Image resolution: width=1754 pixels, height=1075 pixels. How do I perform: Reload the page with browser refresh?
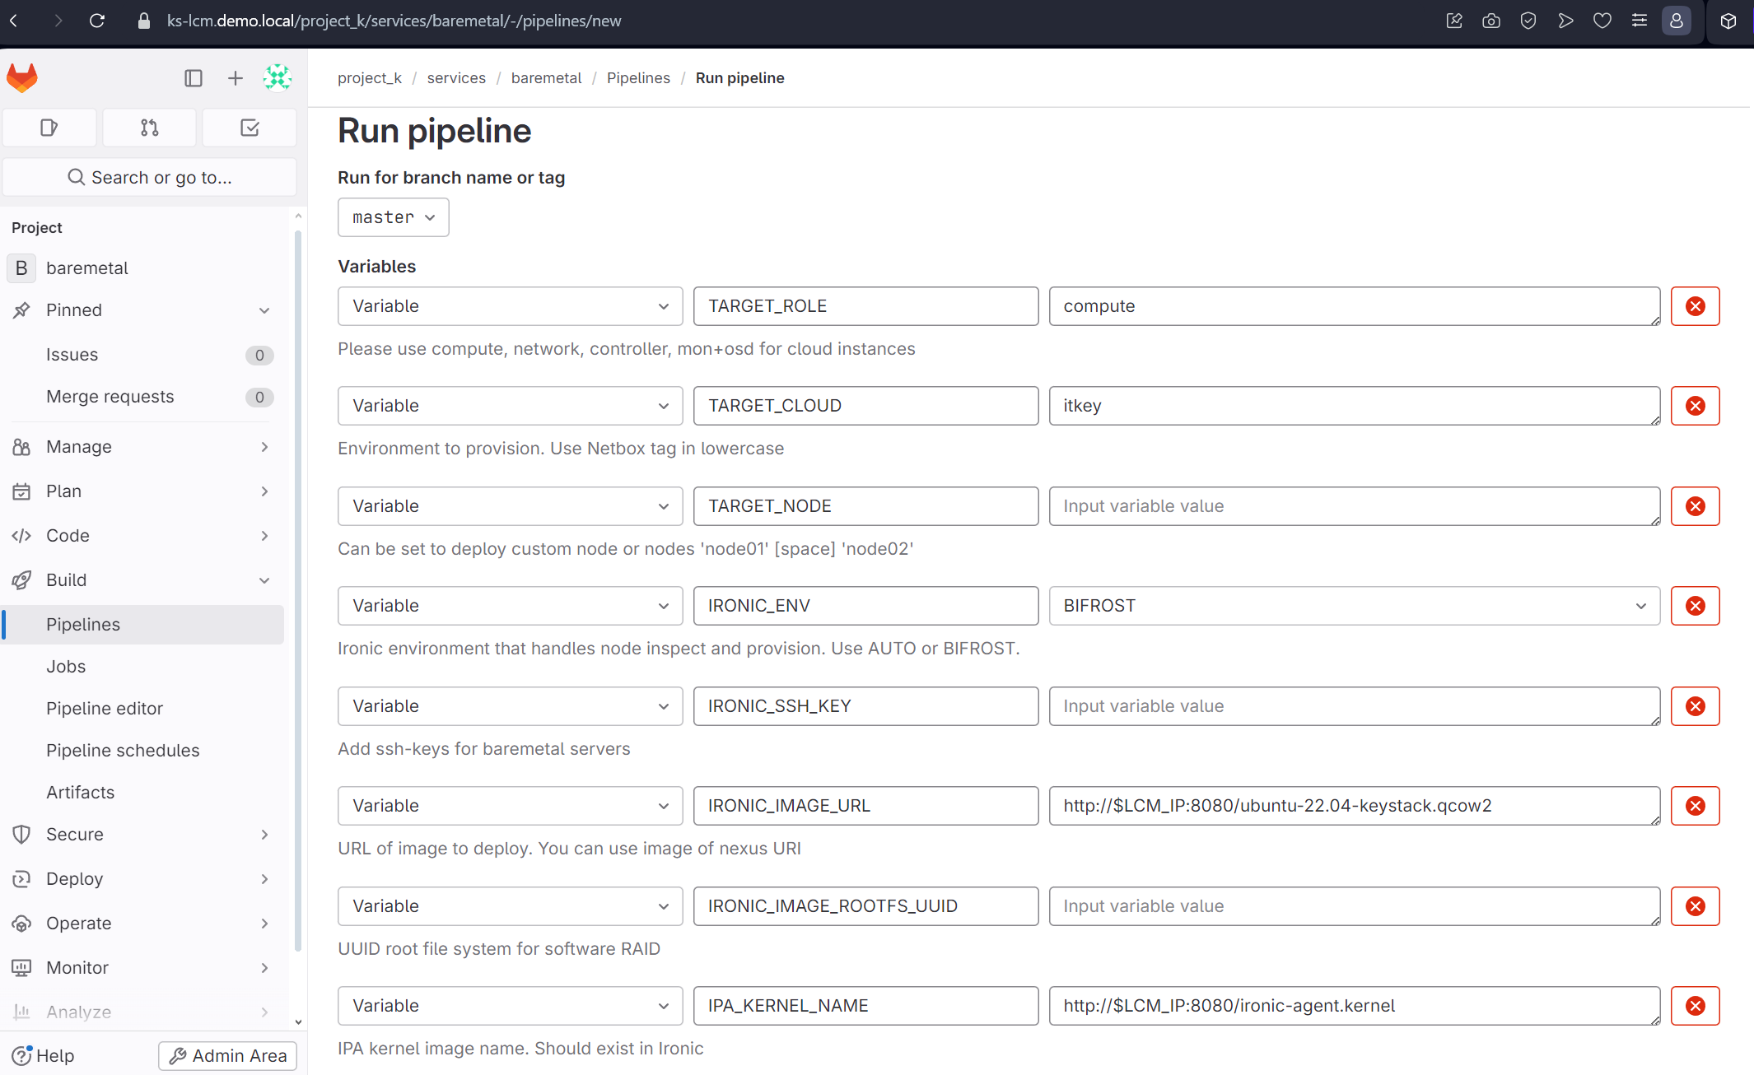(97, 21)
